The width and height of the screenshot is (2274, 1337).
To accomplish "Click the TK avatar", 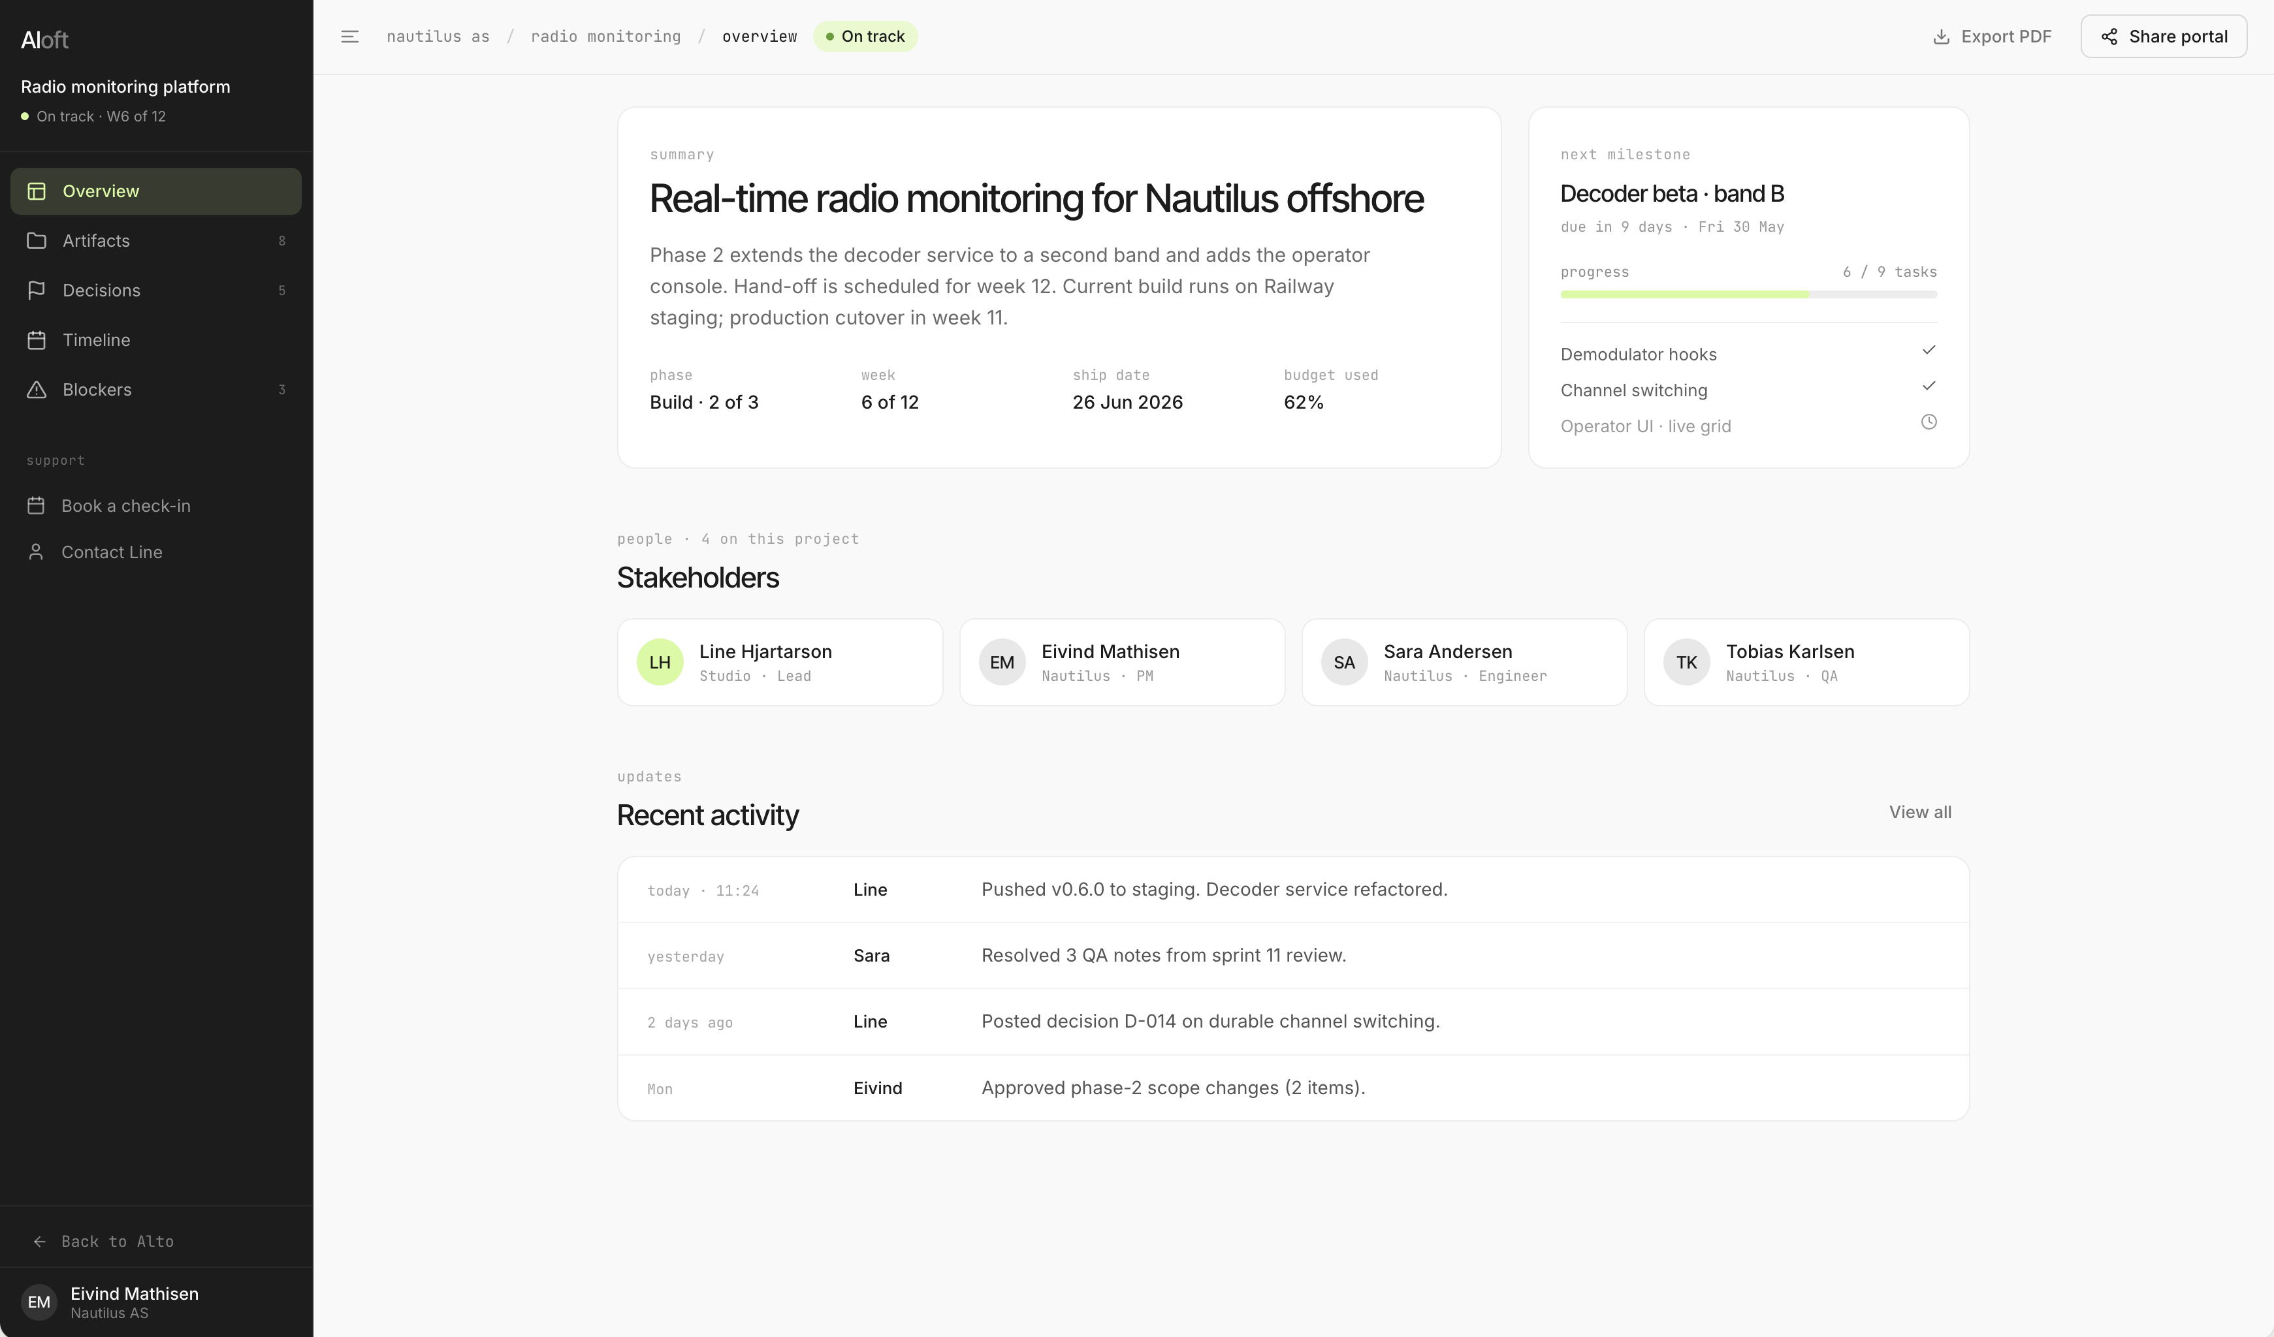I will [x=1686, y=662].
